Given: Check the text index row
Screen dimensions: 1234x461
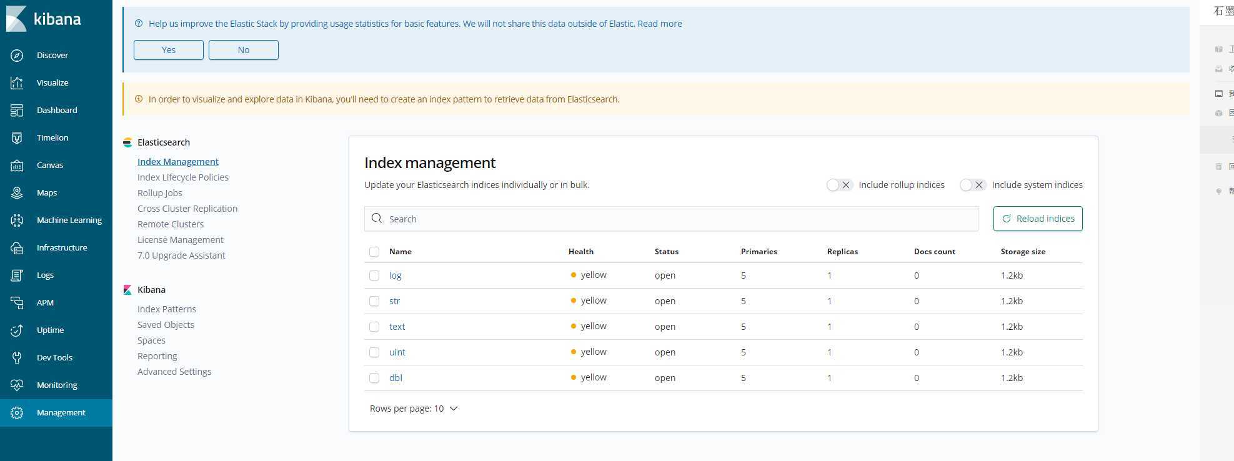Looking at the screenshot, I should pyautogui.click(x=374, y=327).
